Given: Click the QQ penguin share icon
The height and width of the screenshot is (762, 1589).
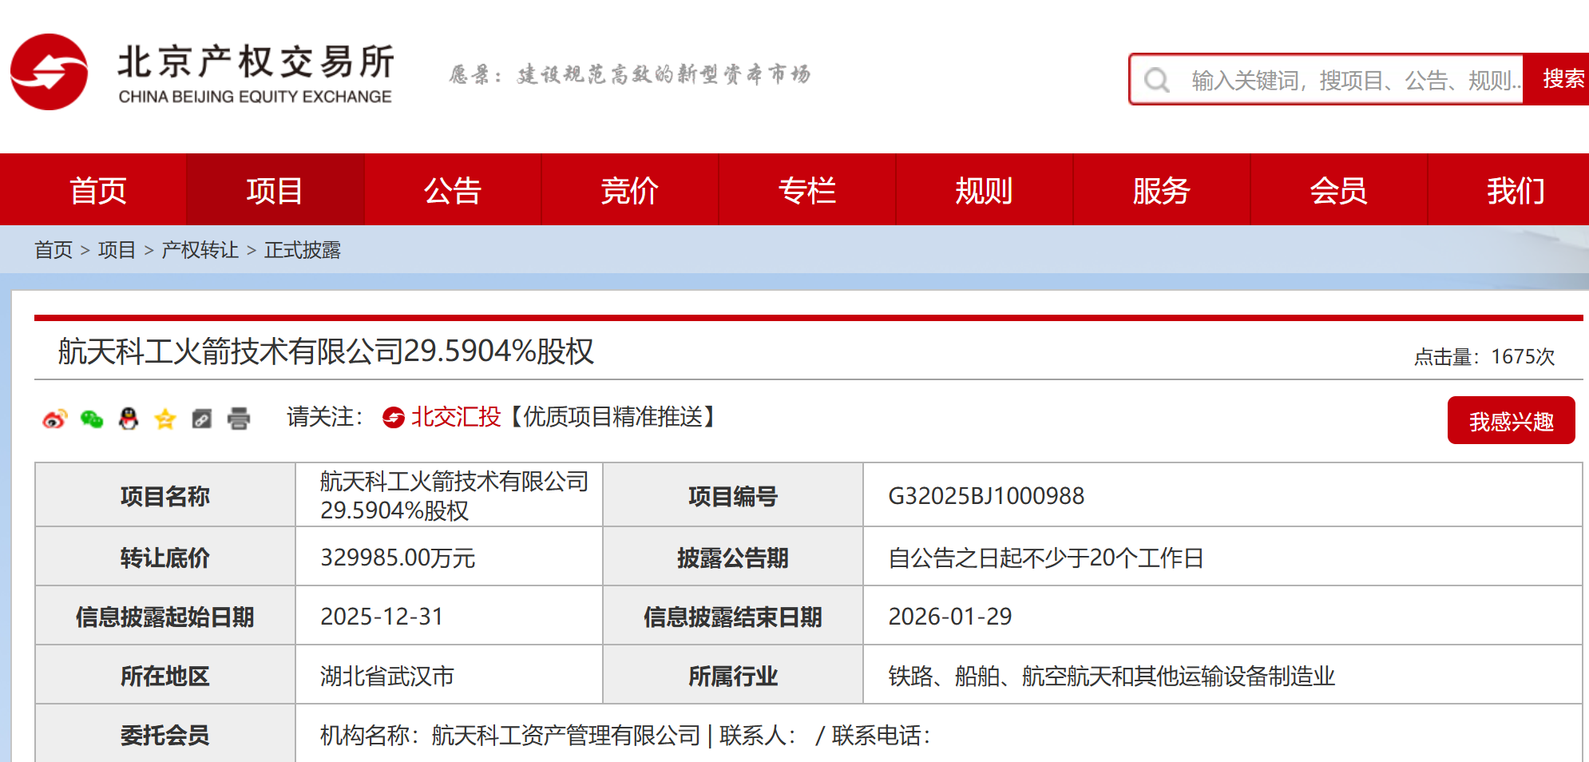Looking at the screenshot, I should click(x=129, y=419).
